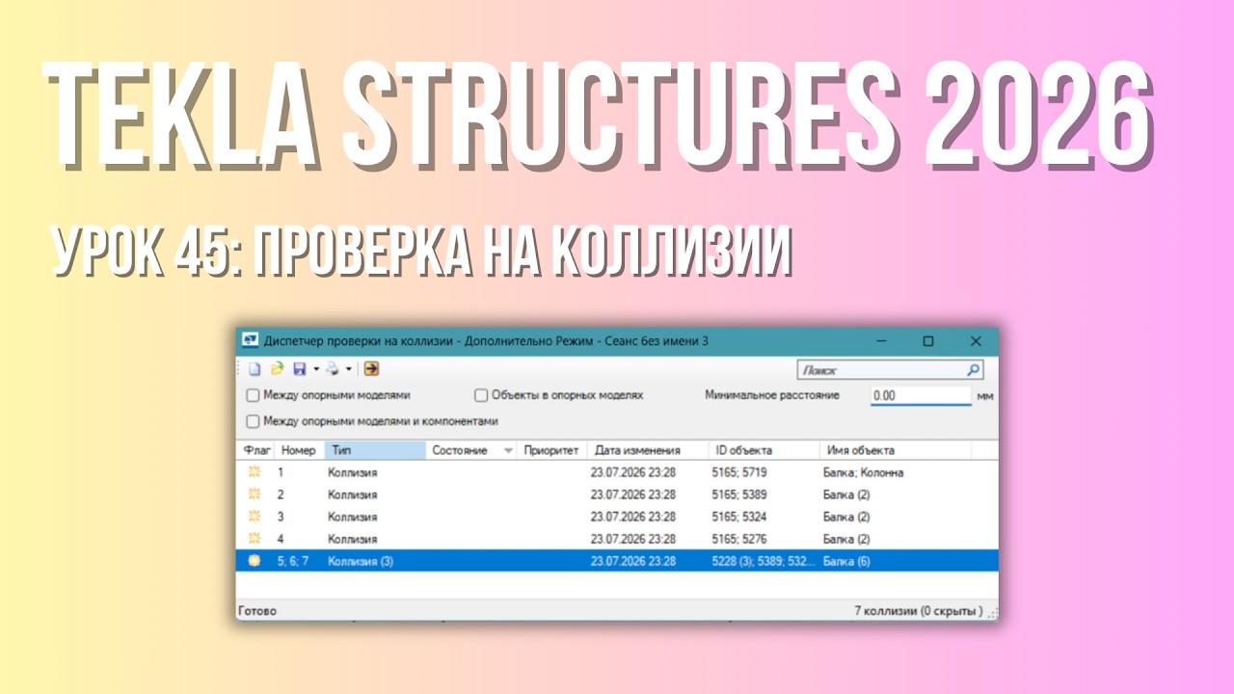Click the Минимальное расстояние value field
The width and height of the screenshot is (1234, 694).
(x=921, y=395)
